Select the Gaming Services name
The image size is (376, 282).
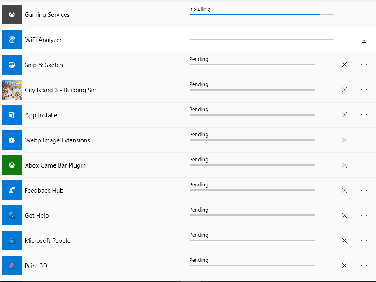(x=47, y=15)
